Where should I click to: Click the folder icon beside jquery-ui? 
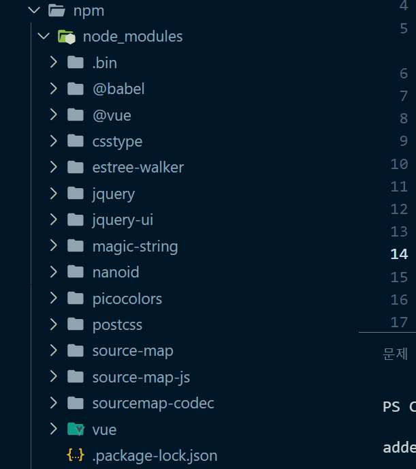(76, 220)
